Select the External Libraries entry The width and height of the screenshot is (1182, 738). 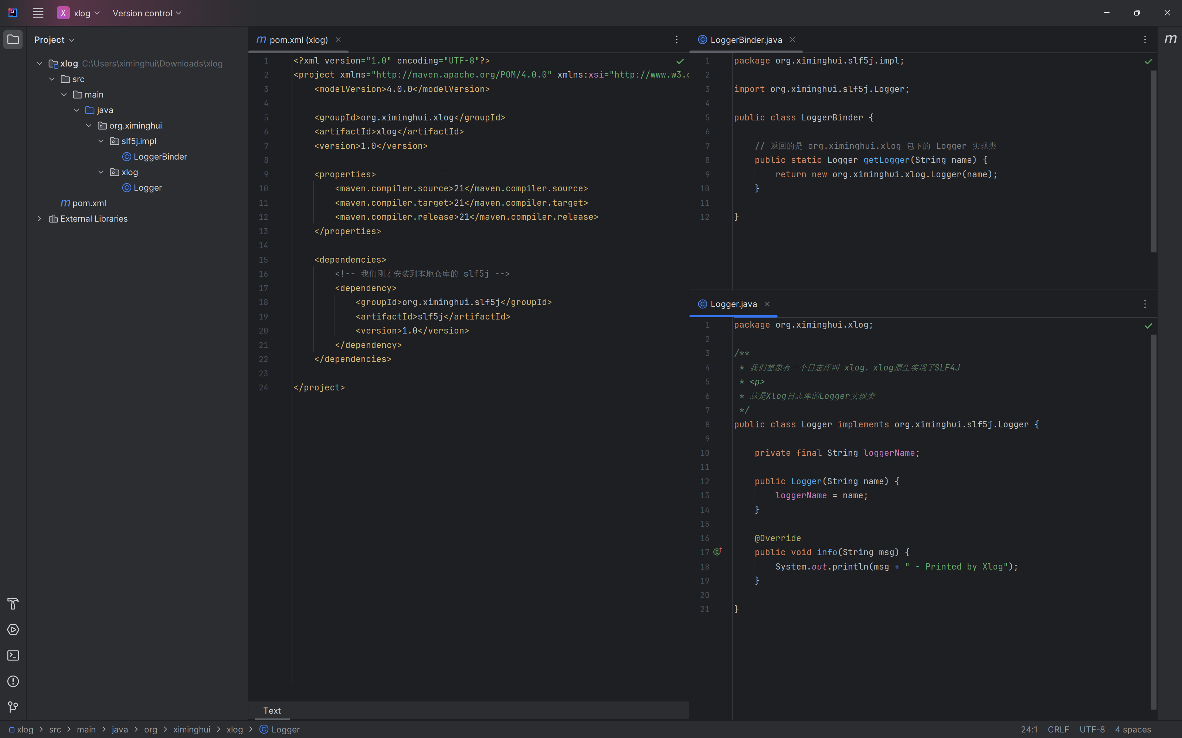tap(88, 219)
